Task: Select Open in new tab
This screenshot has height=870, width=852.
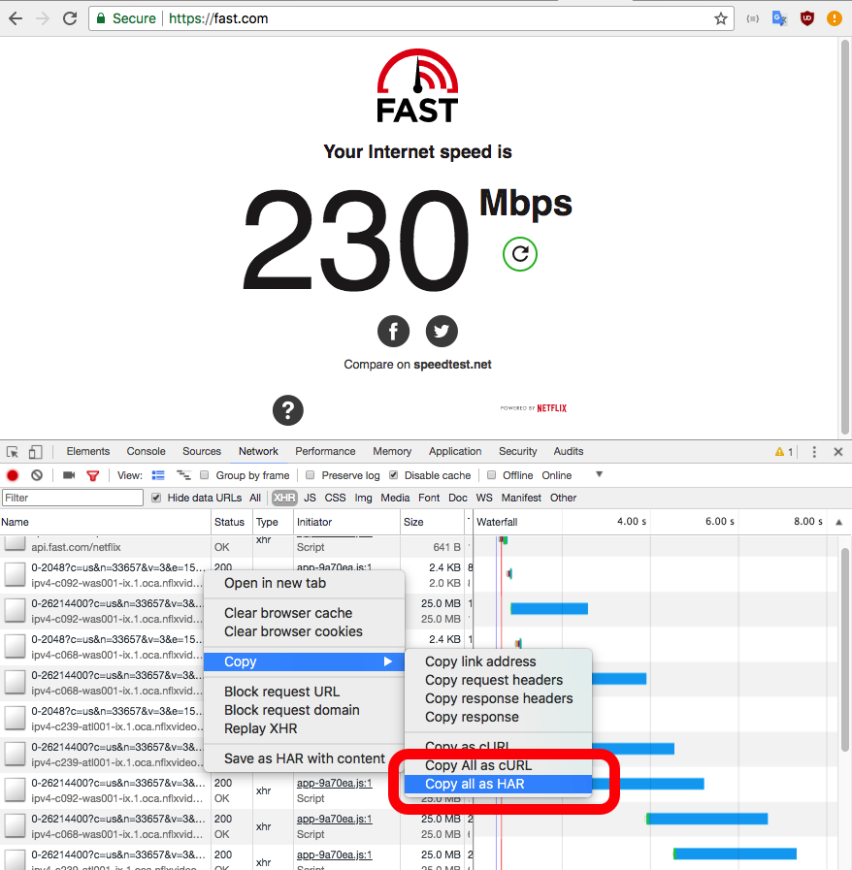Action: [x=304, y=583]
